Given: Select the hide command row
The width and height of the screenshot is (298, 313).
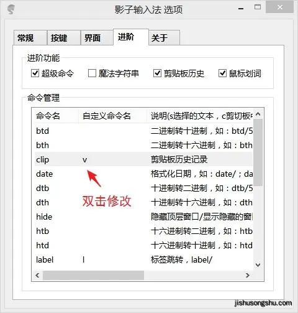Looking at the screenshot, I should (x=143, y=217).
